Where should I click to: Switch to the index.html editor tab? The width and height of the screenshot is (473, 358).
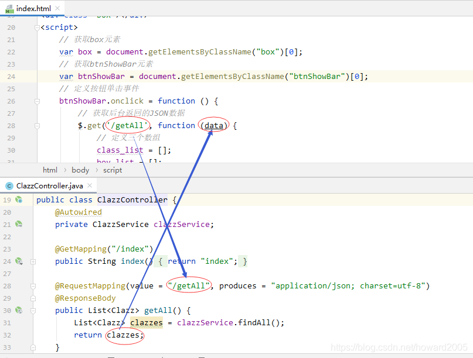pos(32,9)
